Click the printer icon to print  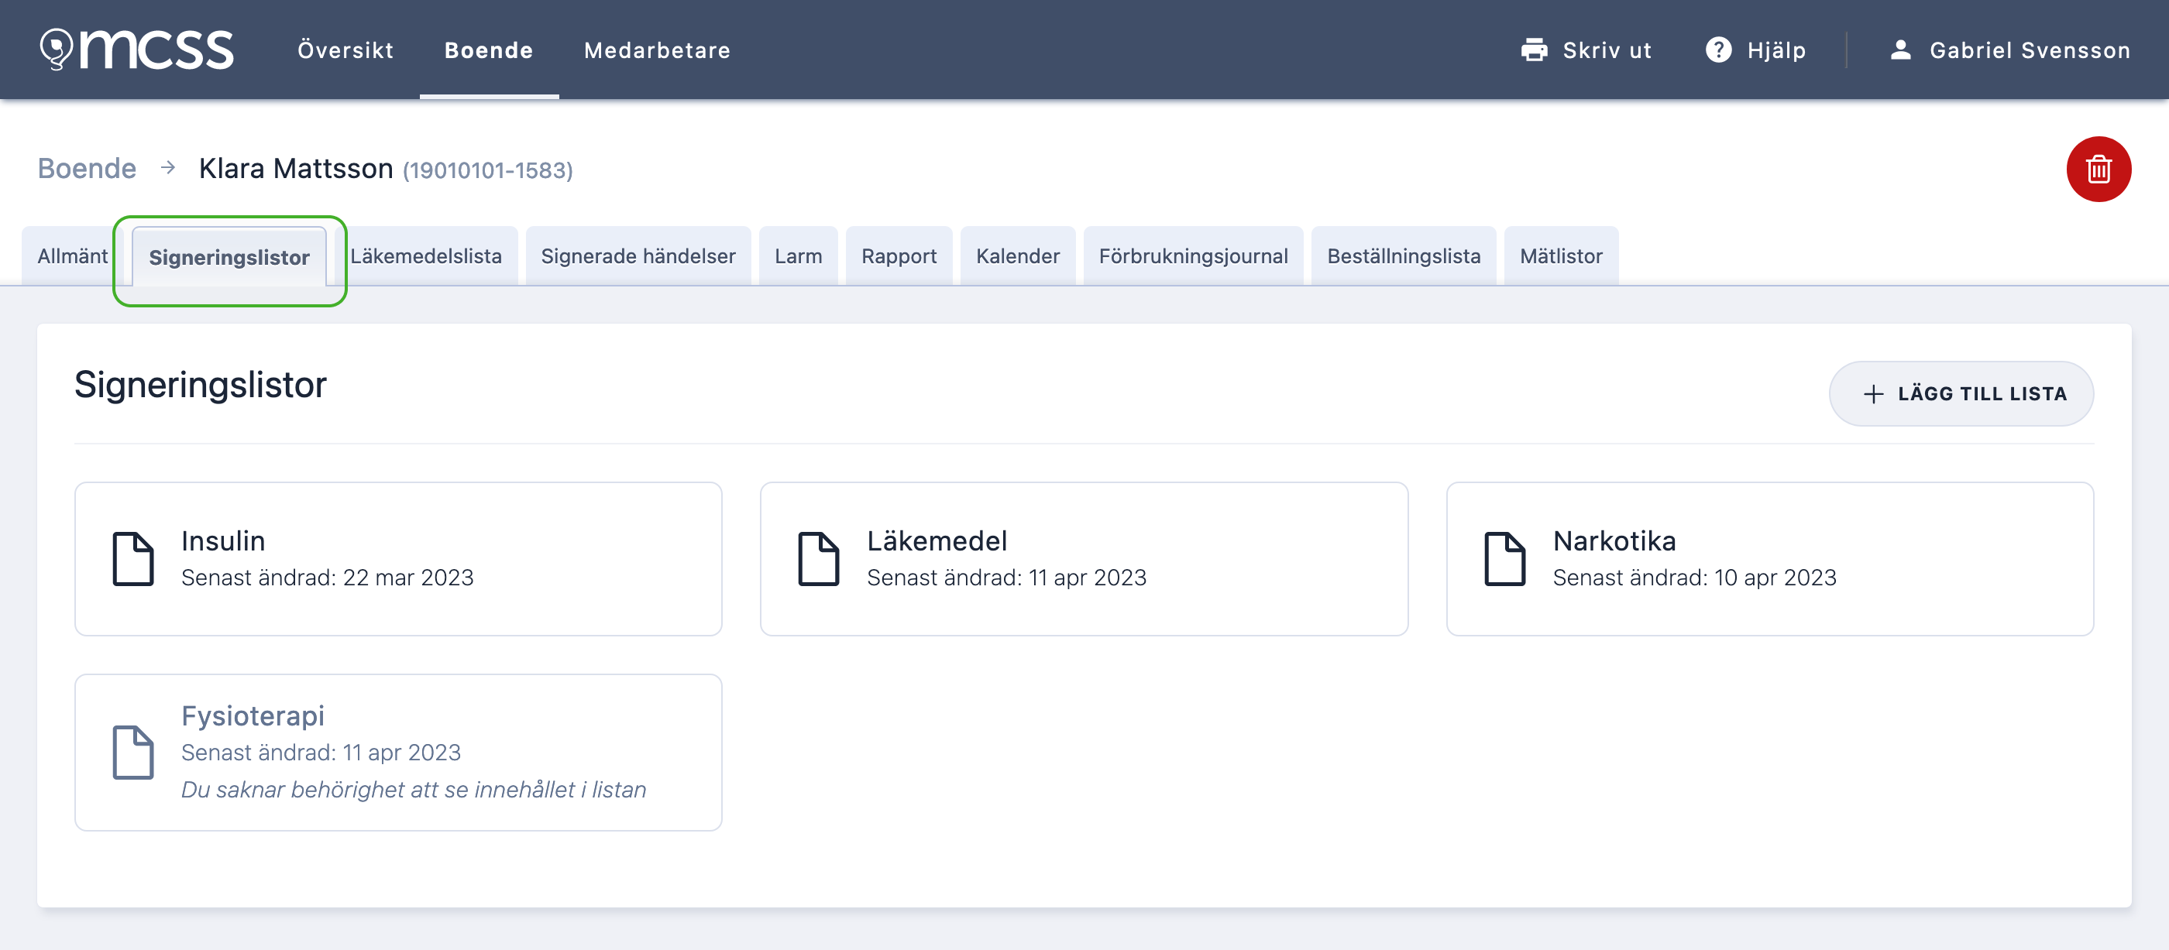point(1534,50)
